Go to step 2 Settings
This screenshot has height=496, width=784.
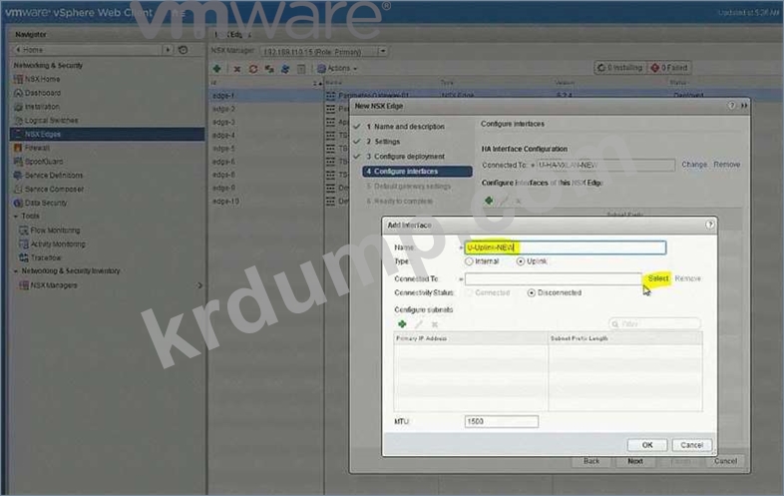tap(383, 142)
